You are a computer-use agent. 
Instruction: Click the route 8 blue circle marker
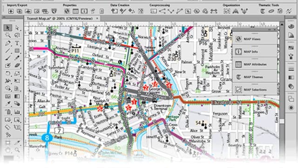coord(47,138)
